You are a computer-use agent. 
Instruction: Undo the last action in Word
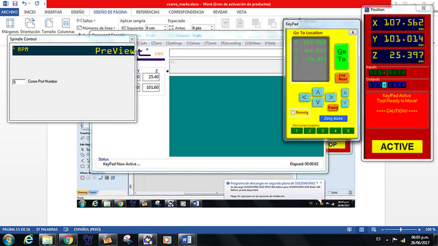click(x=25, y=3)
